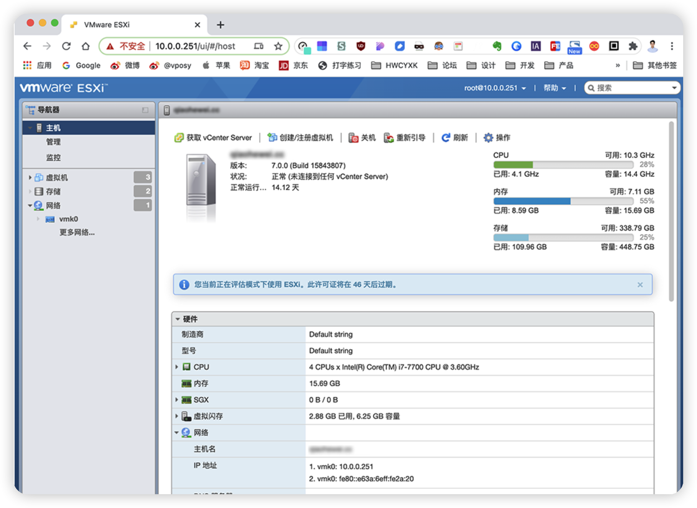Reload the browser page
Screen dimensions: 697x508
coord(66,46)
